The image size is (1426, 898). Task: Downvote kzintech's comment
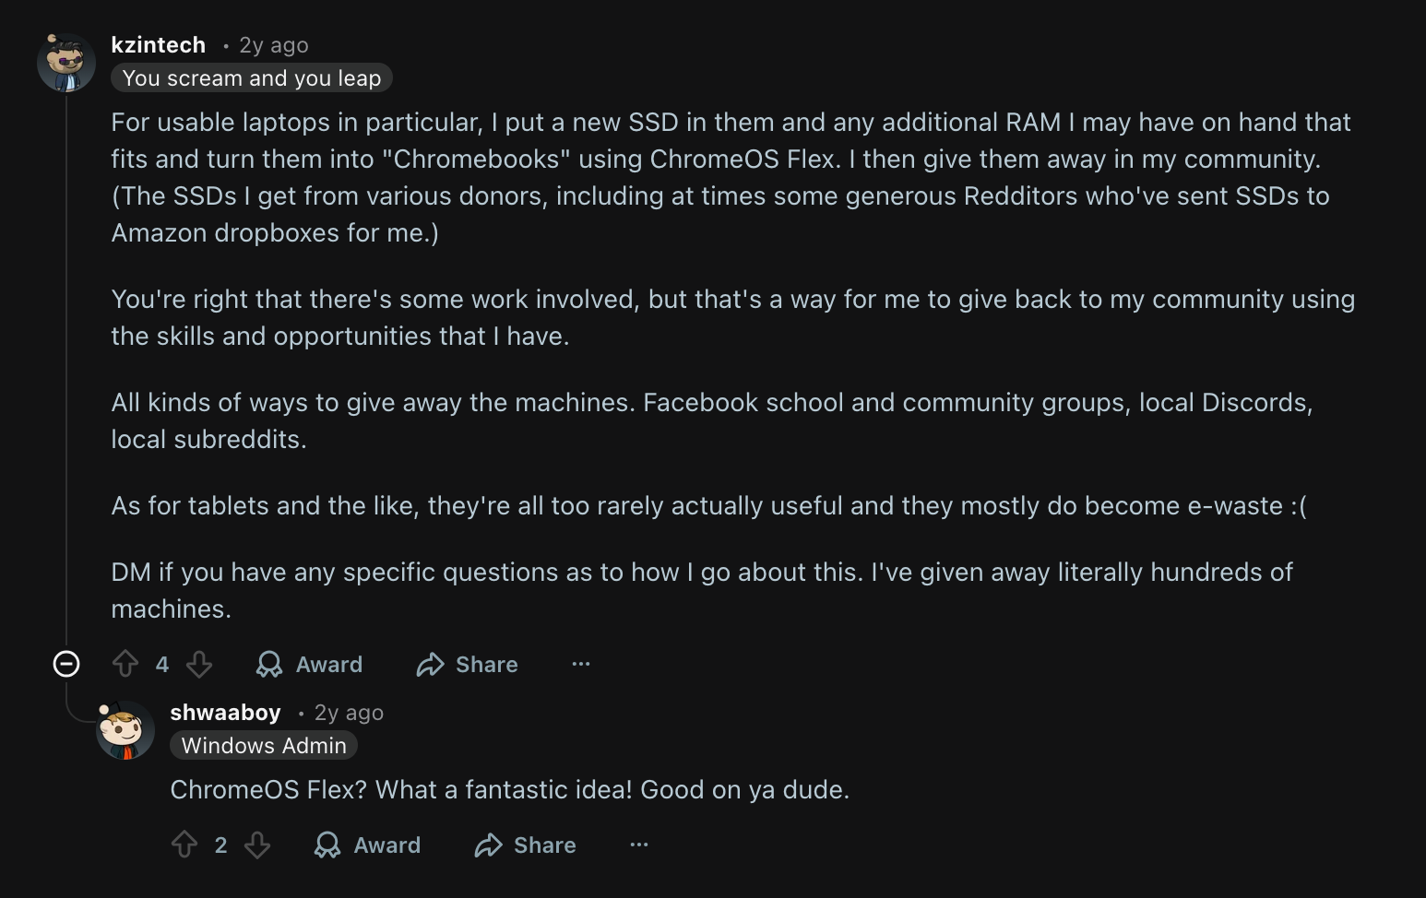(199, 664)
